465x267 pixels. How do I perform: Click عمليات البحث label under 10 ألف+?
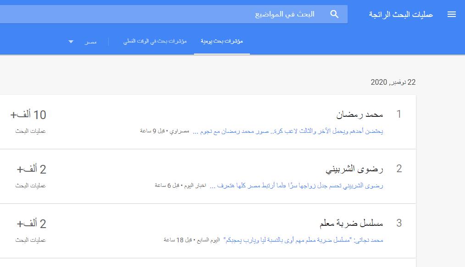point(31,131)
